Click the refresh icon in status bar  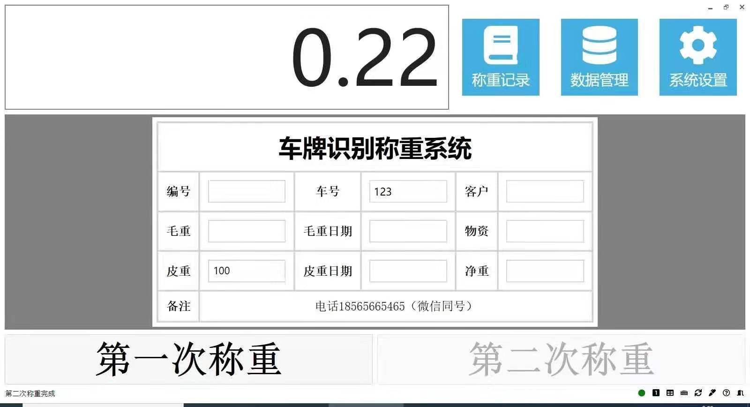[698, 393]
